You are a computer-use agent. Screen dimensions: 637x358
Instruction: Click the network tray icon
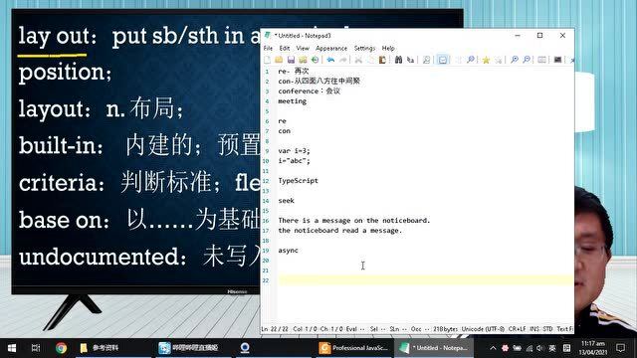529,348
